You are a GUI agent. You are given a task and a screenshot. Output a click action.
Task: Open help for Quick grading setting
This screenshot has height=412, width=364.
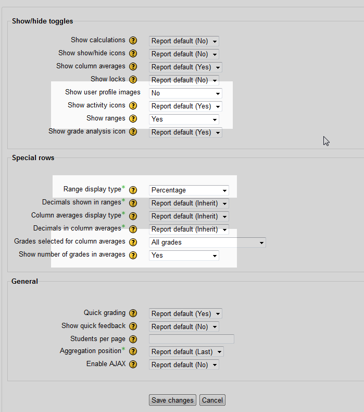coord(133,313)
